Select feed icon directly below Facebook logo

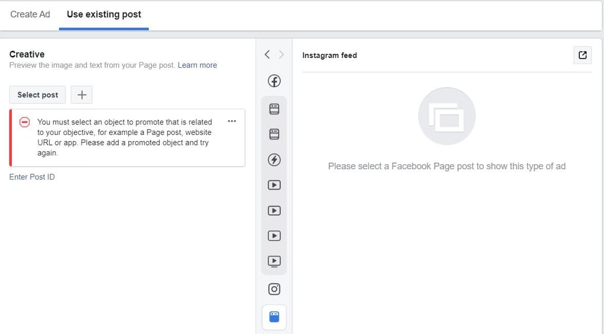[x=274, y=109]
